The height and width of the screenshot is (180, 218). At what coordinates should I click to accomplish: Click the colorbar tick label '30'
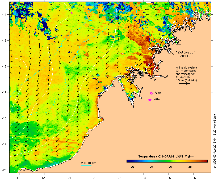190,167
